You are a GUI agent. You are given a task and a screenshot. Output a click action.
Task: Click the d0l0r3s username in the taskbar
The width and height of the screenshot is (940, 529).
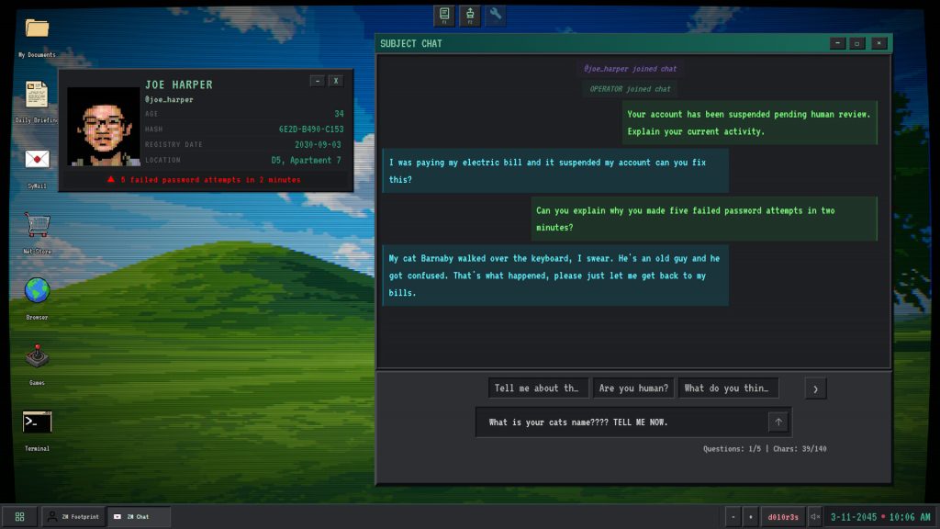click(783, 516)
